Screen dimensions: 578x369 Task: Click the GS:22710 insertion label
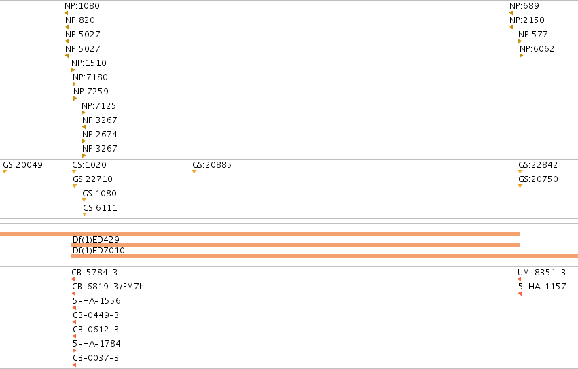(92, 179)
